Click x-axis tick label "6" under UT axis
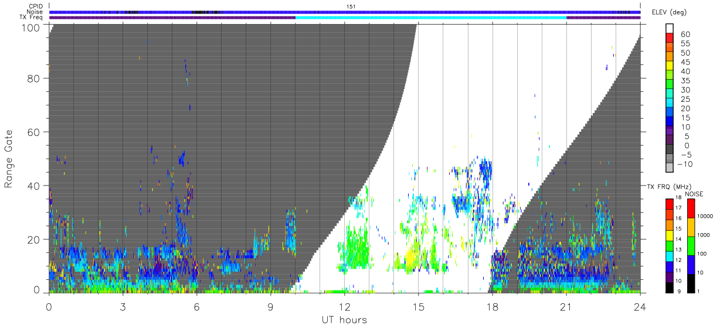The image size is (720, 332). pyautogui.click(x=196, y=306)
